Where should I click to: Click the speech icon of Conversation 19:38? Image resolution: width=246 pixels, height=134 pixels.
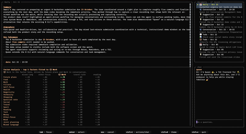[201, 9]
